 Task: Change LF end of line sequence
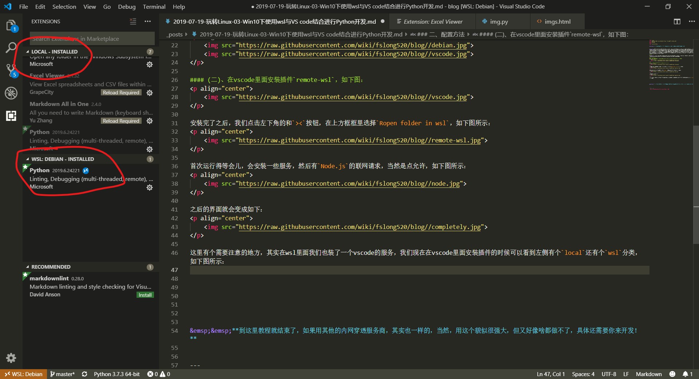coord(626,374)
